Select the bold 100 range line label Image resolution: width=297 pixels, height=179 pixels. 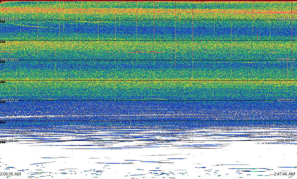click(3, 22)
